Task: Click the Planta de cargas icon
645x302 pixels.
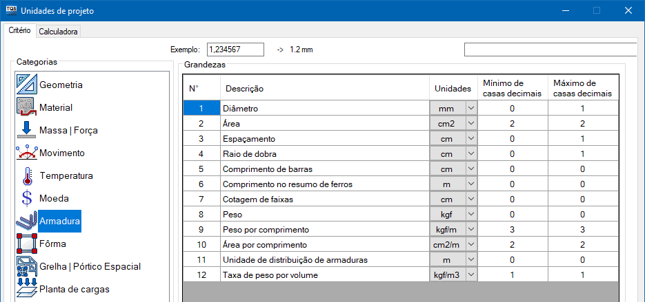Action: click(27, 288)
